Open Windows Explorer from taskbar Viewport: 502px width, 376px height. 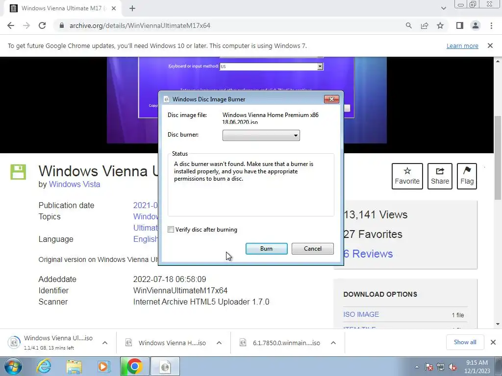point(74,366)
